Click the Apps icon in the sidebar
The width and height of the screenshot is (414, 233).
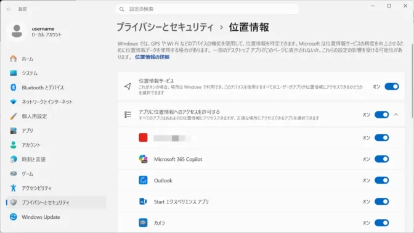point(13,131)
